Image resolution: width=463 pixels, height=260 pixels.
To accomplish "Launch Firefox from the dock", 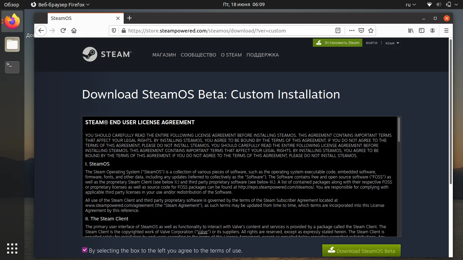I will click(x=12, y=21).
